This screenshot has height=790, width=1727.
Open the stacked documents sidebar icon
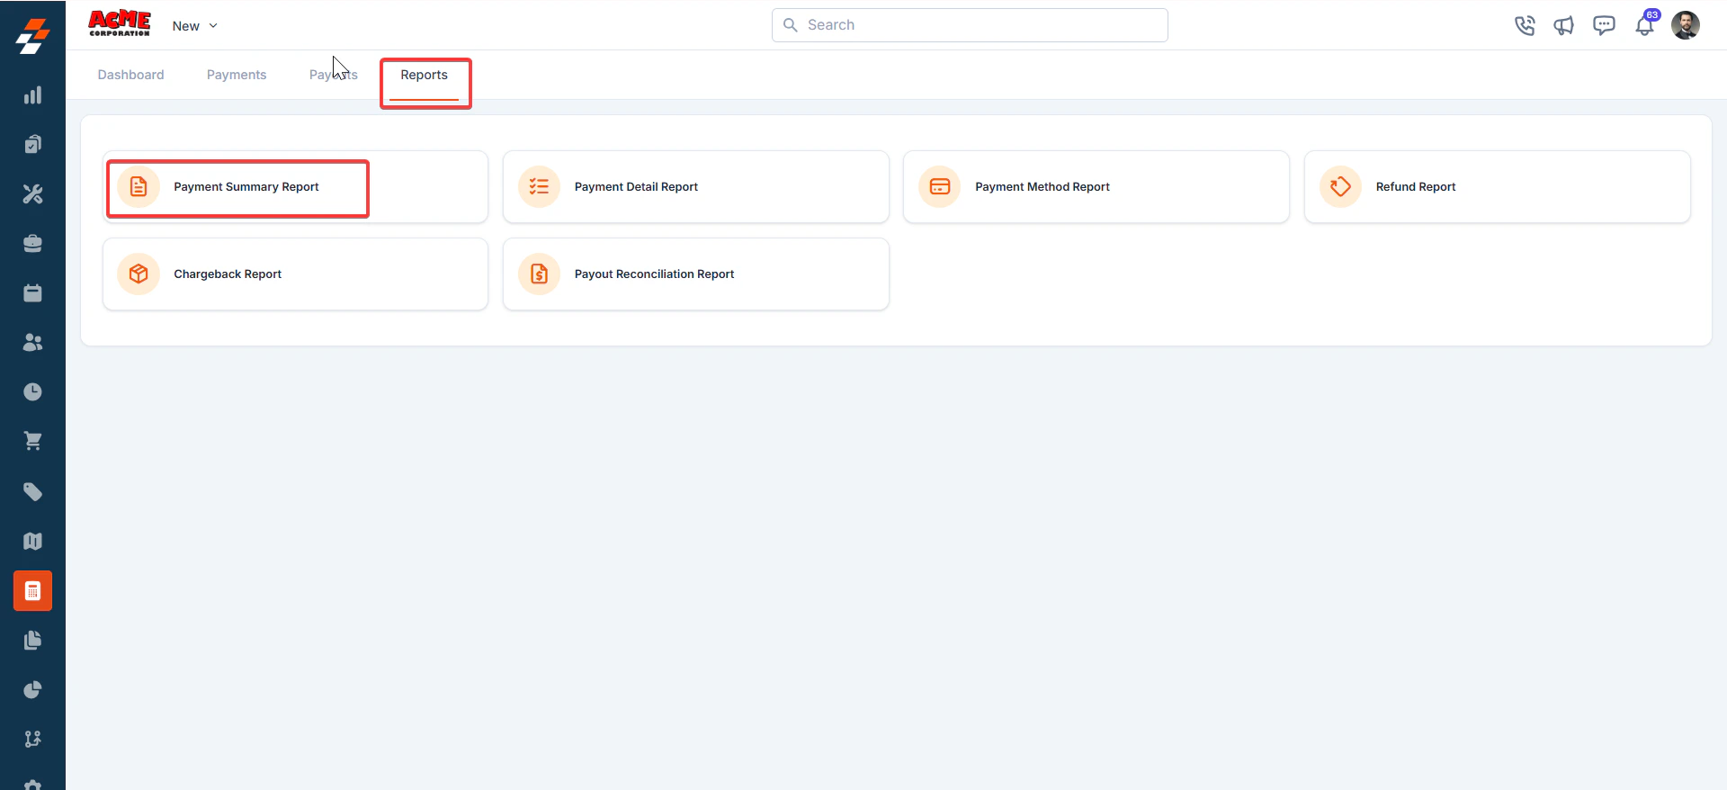click(32, 640)
